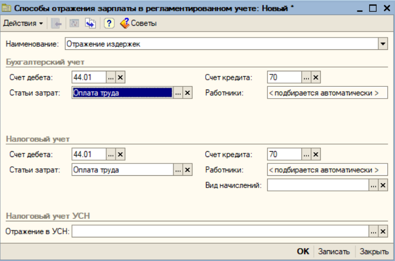Clear the Отражение в УСН field
This screenshot has width=395, height=261.
[x=383, y=232]
